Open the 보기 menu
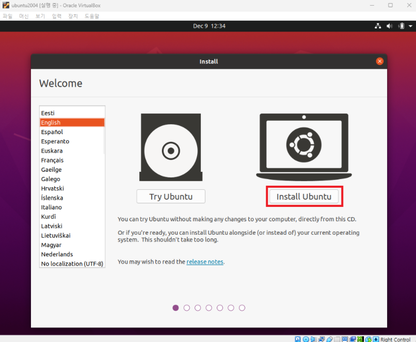Viewport: 416px width, 342px height. pyautogui.click(x=40, y=16)
